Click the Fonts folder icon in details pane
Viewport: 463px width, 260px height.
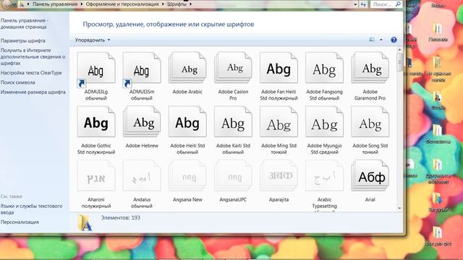tap(85, 222)
